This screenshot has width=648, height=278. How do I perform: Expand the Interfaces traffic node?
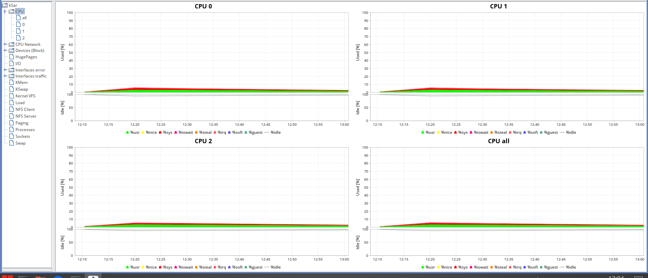(x=5, y=76)
